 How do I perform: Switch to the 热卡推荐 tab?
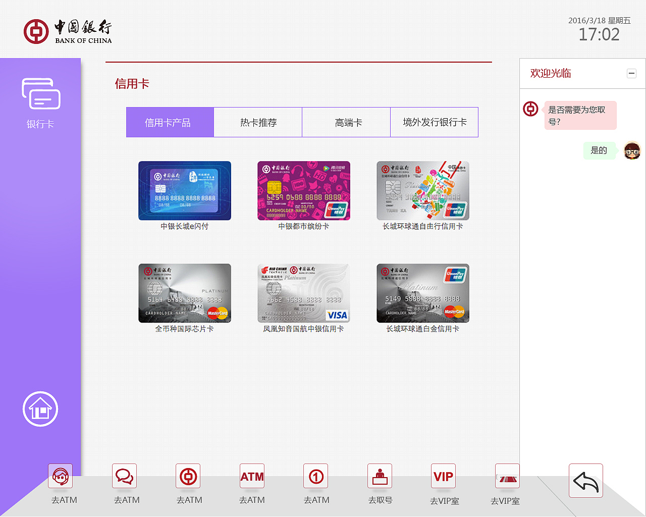point(258,122)
